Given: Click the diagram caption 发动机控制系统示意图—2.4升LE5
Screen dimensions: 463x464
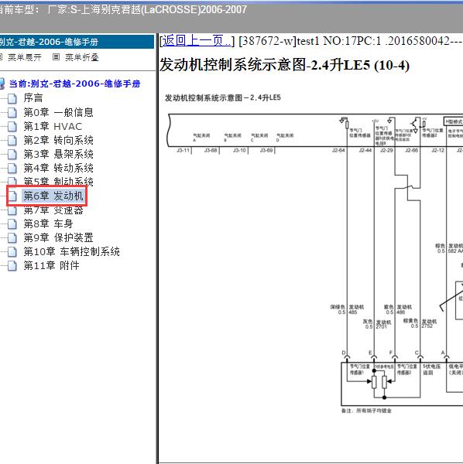Looking at the screenshot, I should pyautogui.click(x=222, y=97).
